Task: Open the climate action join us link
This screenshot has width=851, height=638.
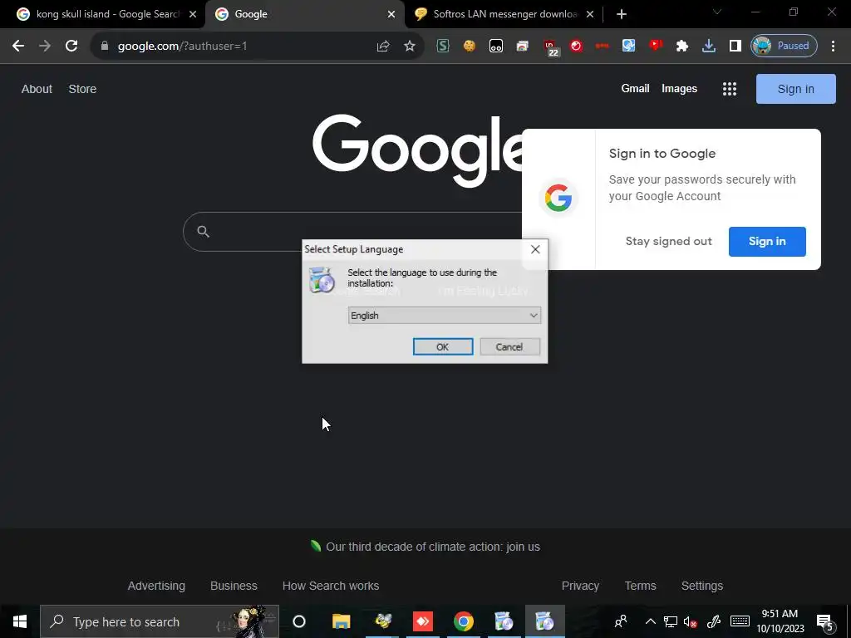Action: 432,547
